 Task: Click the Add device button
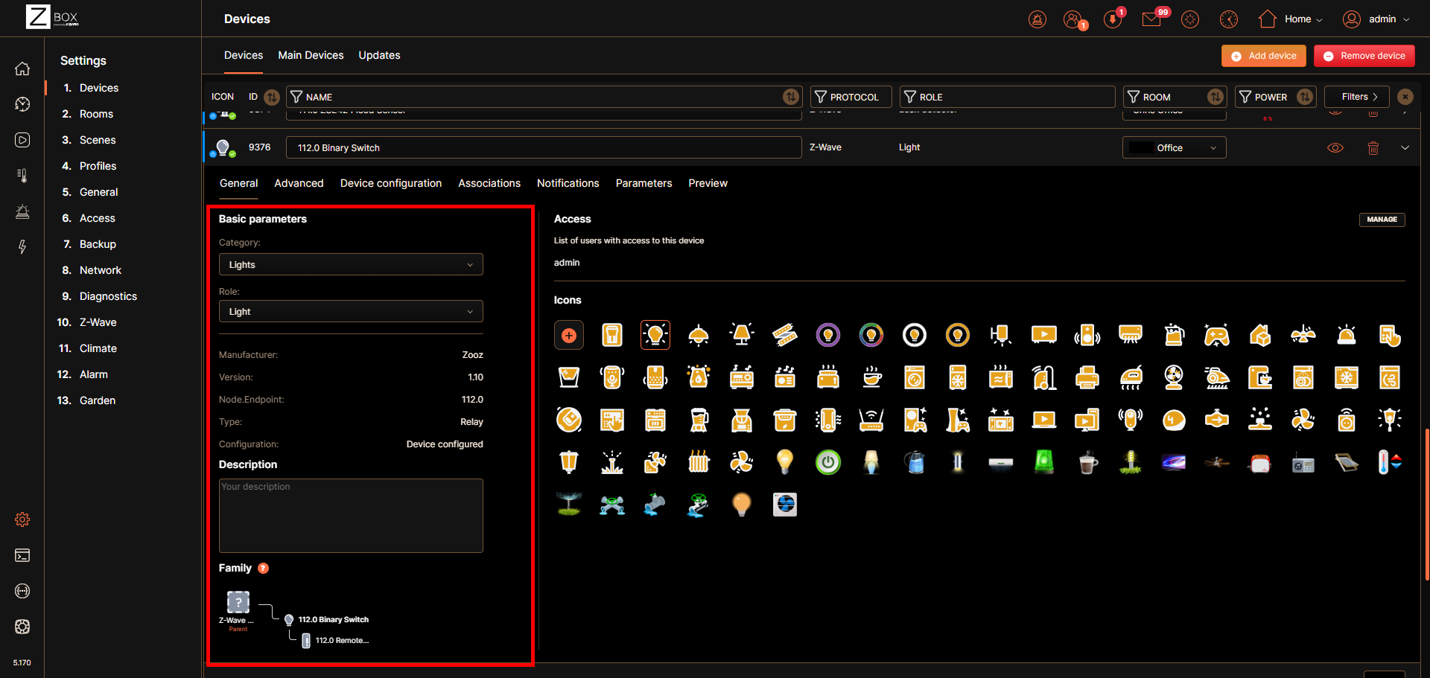[1263, 56]
